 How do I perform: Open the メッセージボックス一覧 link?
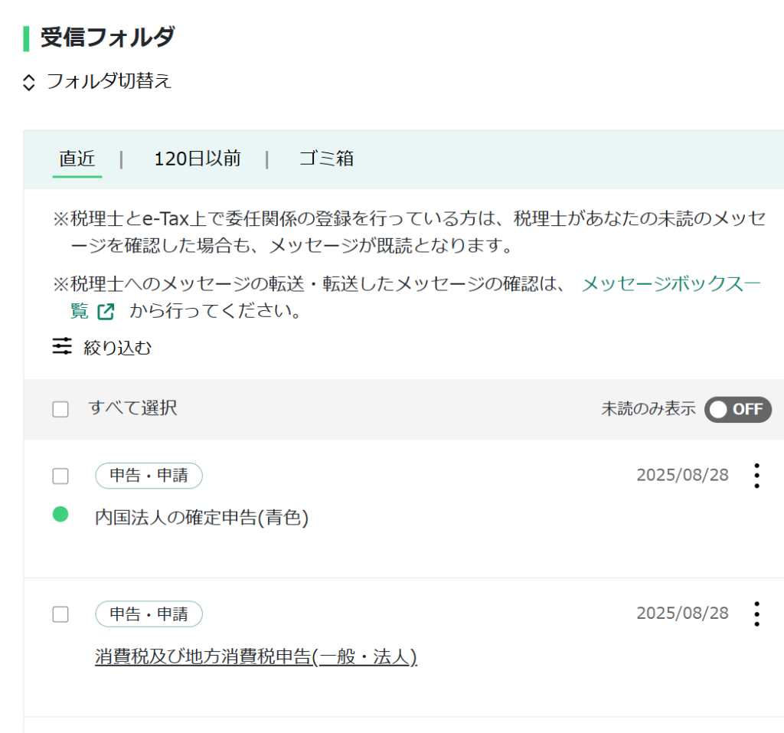coord(671,284)
